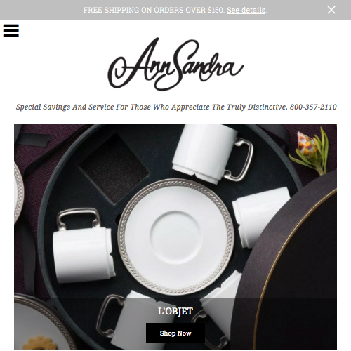This screenshot has width=351, height=351.
Task: Select the L'OBJET banner title
Action: click(x=175, y=311)
